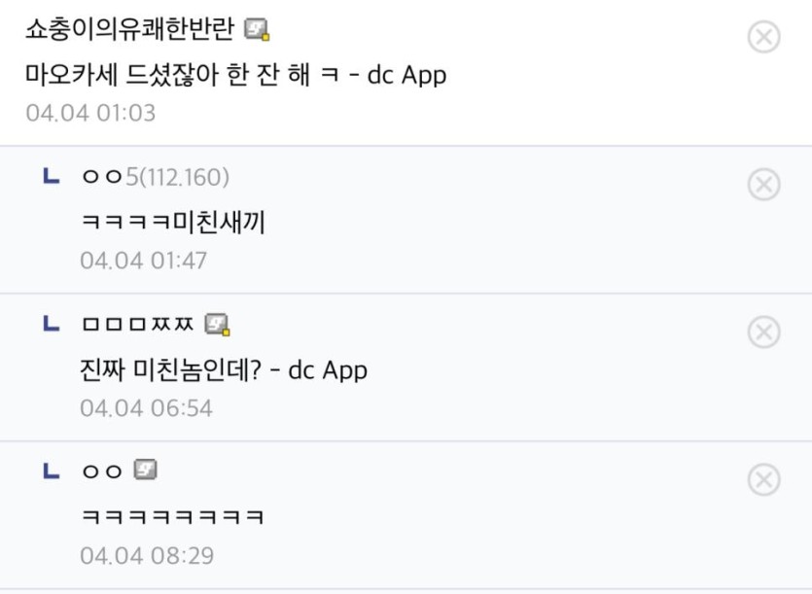Viewport: 812px width, 594px height.
Task: Delete the reply from ㅇㅇ5(112.160)
Action: click(x=763, y=184)
